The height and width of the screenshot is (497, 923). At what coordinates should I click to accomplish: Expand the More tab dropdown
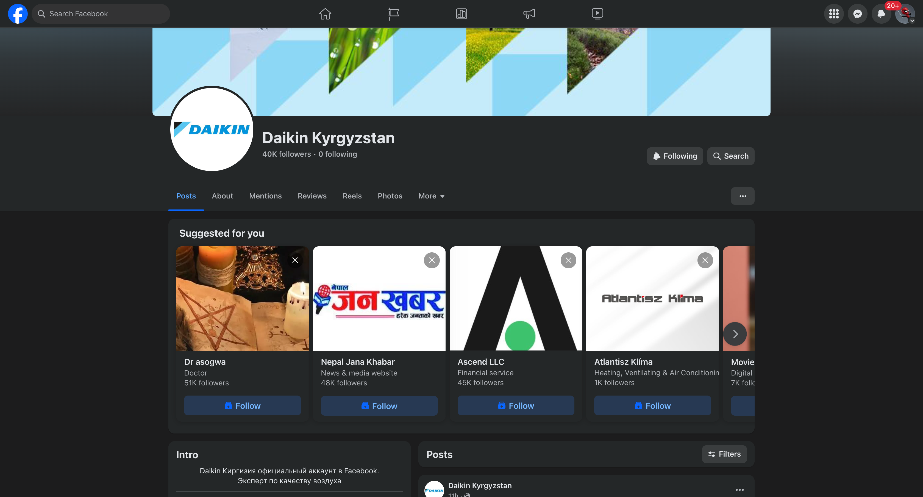click(431, 196)
